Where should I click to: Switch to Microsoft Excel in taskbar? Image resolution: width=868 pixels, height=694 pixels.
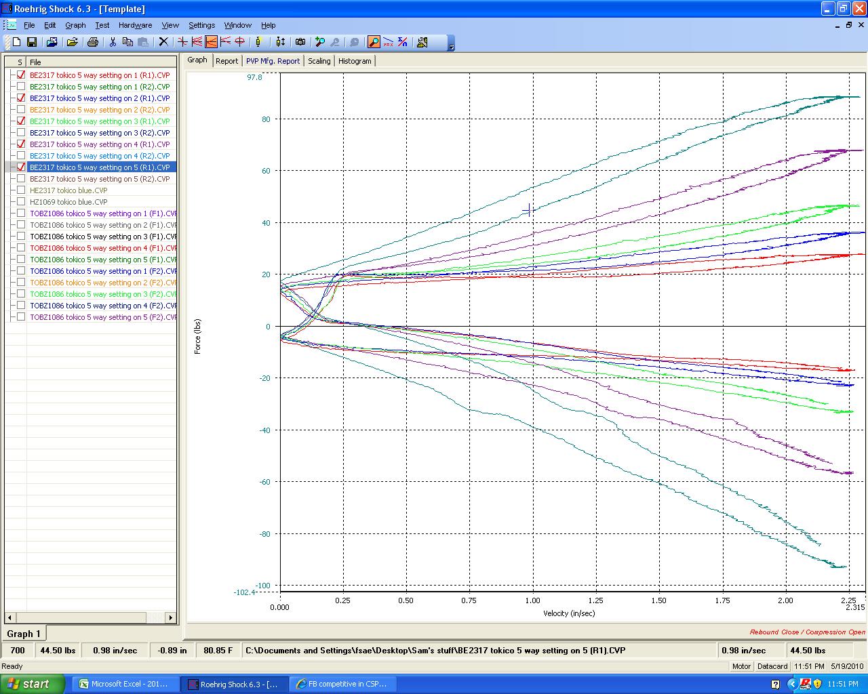tap(125, 684)
